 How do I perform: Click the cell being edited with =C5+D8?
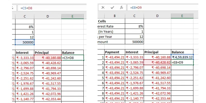point(73,58)
